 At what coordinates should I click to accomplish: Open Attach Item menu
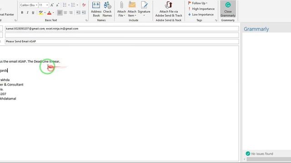[132, 9]
